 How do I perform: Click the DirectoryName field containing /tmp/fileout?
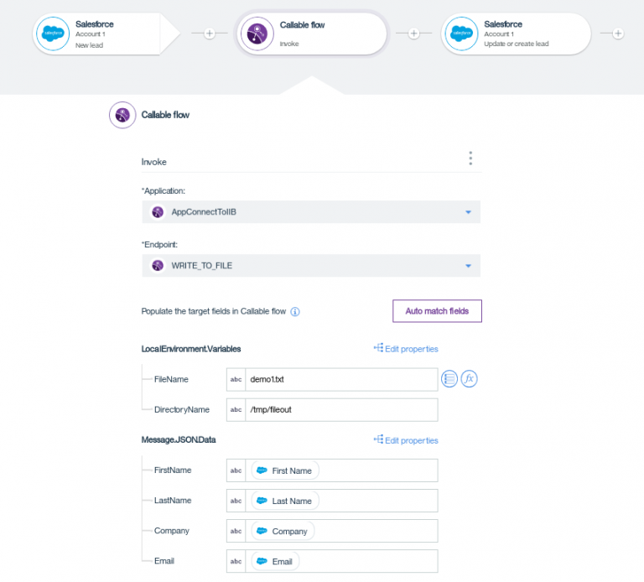[x=332, y=410]
